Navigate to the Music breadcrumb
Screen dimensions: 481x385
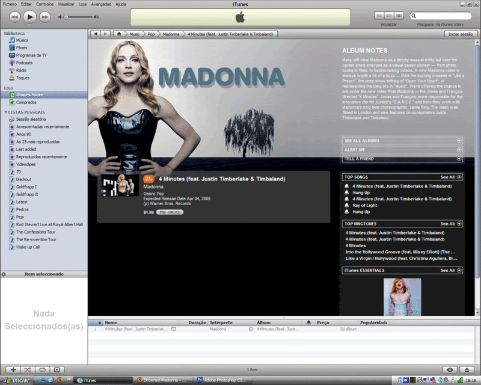(x=134, y=34)
